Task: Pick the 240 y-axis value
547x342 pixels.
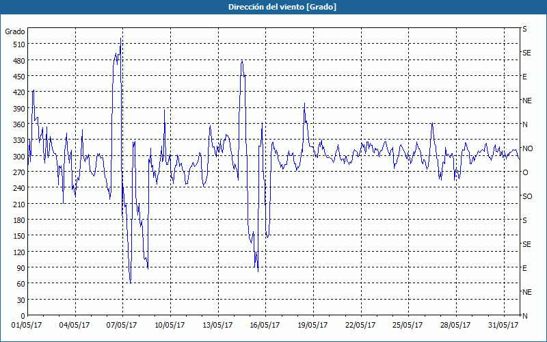Action: tap(18, 188)
